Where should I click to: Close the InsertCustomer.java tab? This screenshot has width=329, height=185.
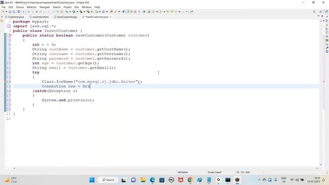(111, 17)
